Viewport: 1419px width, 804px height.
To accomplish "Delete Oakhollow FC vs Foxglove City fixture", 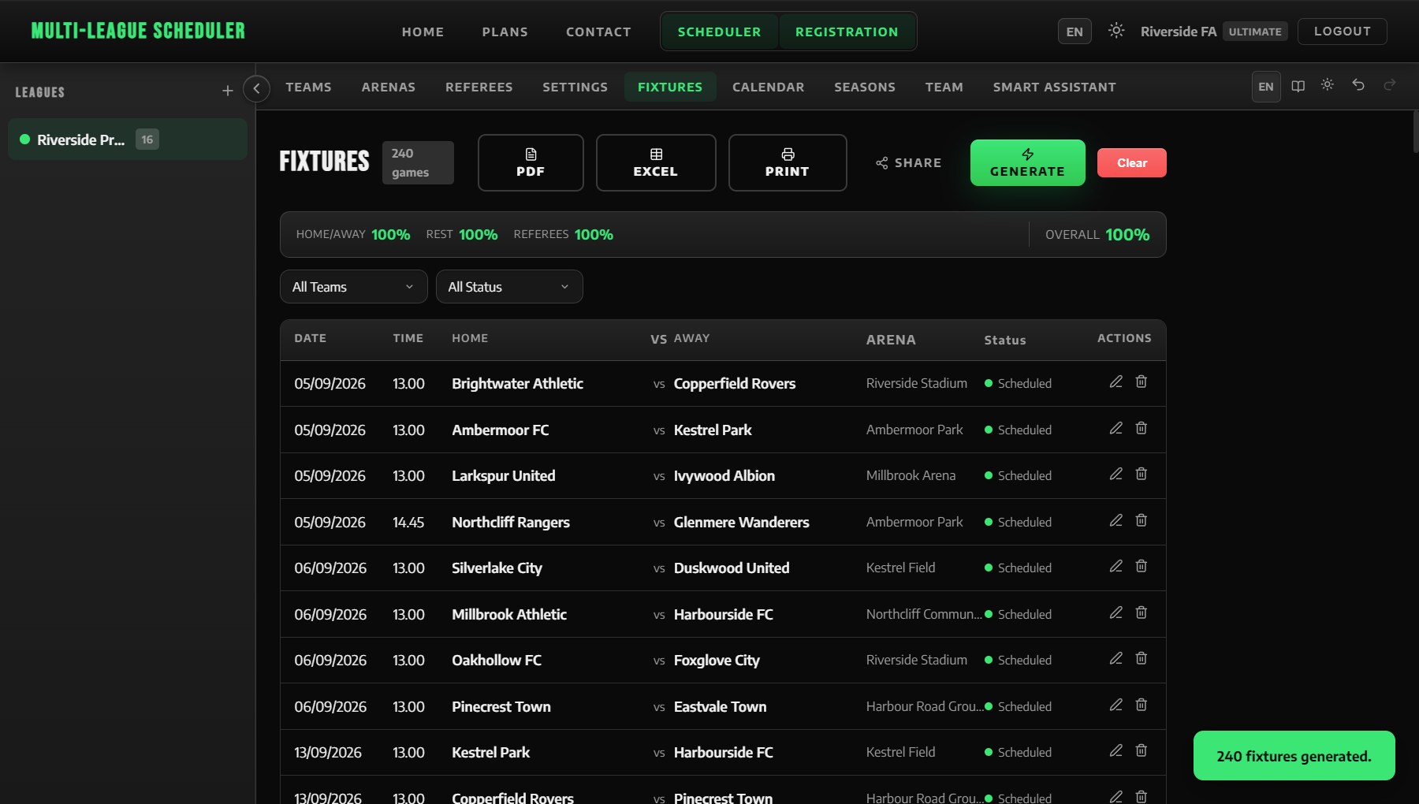I will [1141, 658].
